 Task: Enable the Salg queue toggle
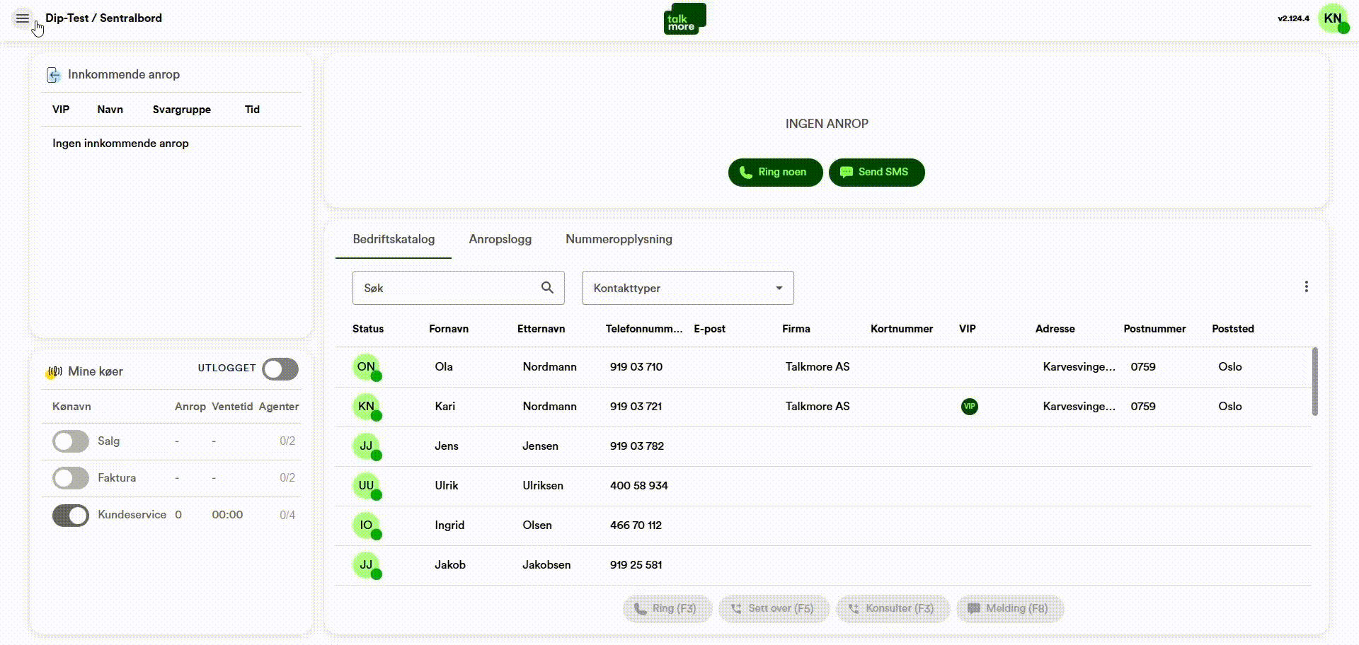coord(69,441)
